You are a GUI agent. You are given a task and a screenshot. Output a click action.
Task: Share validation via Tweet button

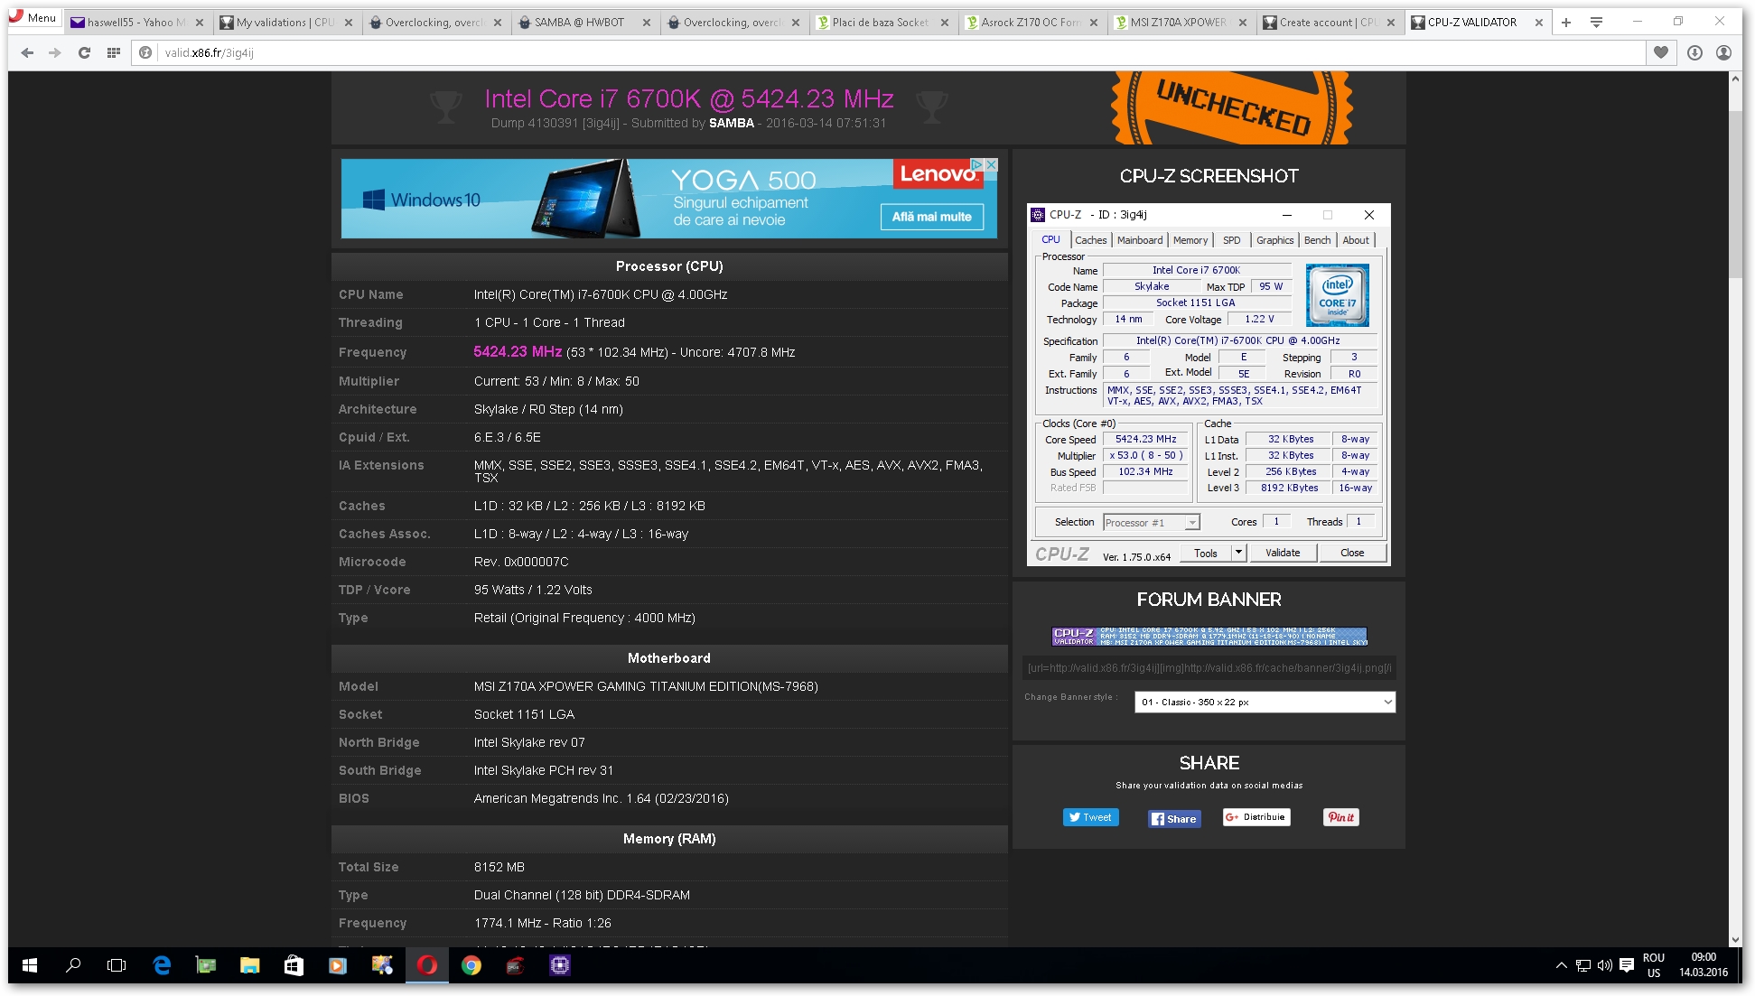(x=1090, y=817)
